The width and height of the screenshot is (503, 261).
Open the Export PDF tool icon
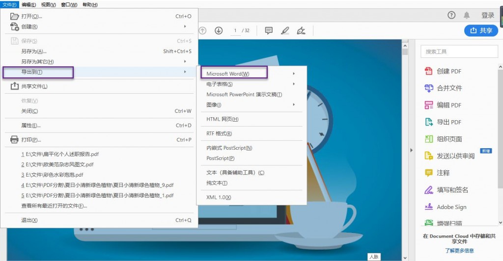click(428, 122)
